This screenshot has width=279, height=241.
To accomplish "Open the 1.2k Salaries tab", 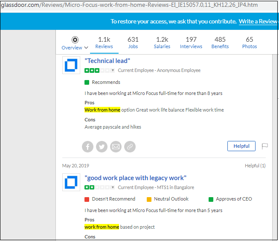I will 162,43.
